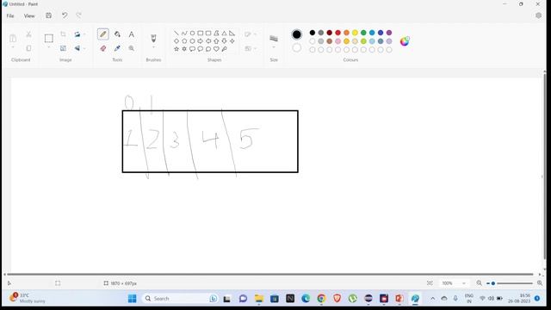Pick the orange colour swatch
This screenshot has height=310, width=551.
point(346,33)
